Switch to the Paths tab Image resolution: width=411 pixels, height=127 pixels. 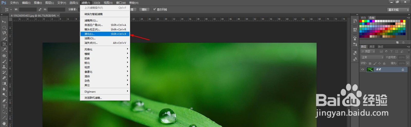pos(380,47)
